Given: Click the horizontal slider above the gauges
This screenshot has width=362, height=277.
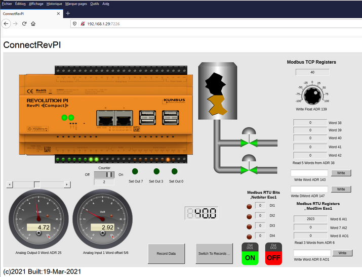Looking at the screenshot, I should (x=37, y=184).
